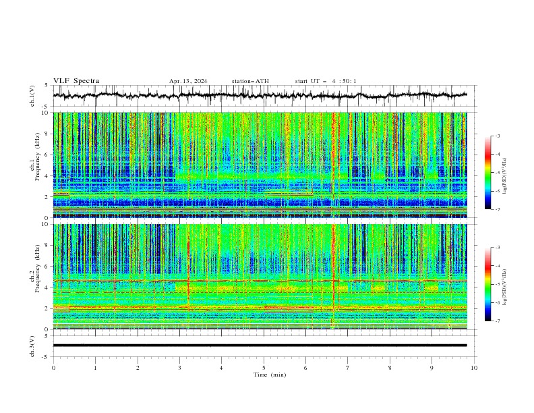Click time axis tick label "7"

click(x=348, y=368)
